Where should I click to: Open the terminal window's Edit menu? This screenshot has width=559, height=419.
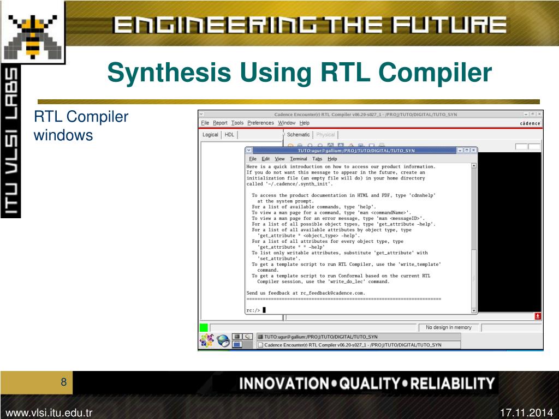pyautogui.click(x=266, y=159)
